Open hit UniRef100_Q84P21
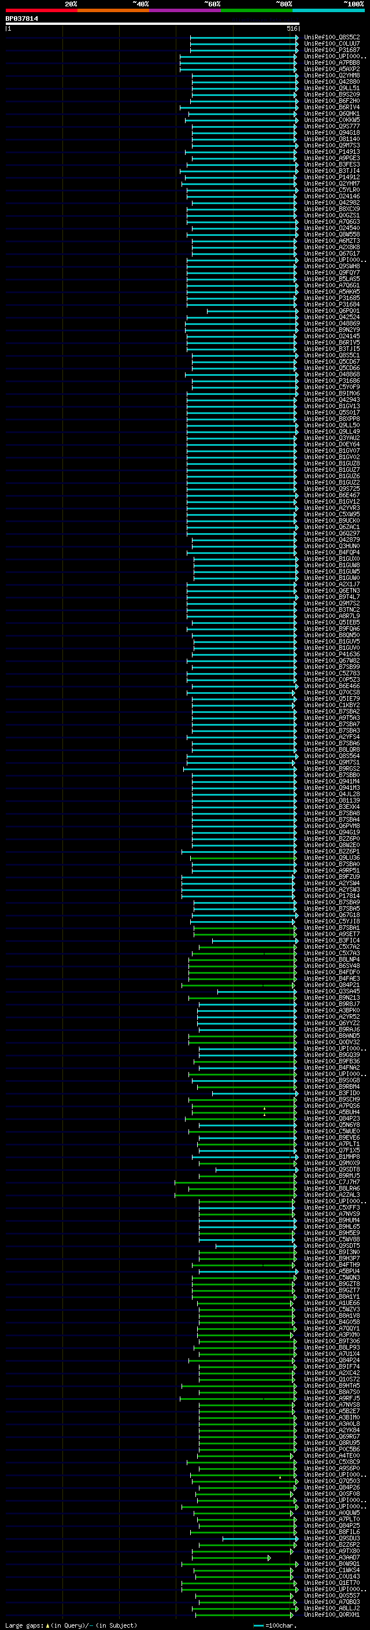 click(x=331, y=985)
